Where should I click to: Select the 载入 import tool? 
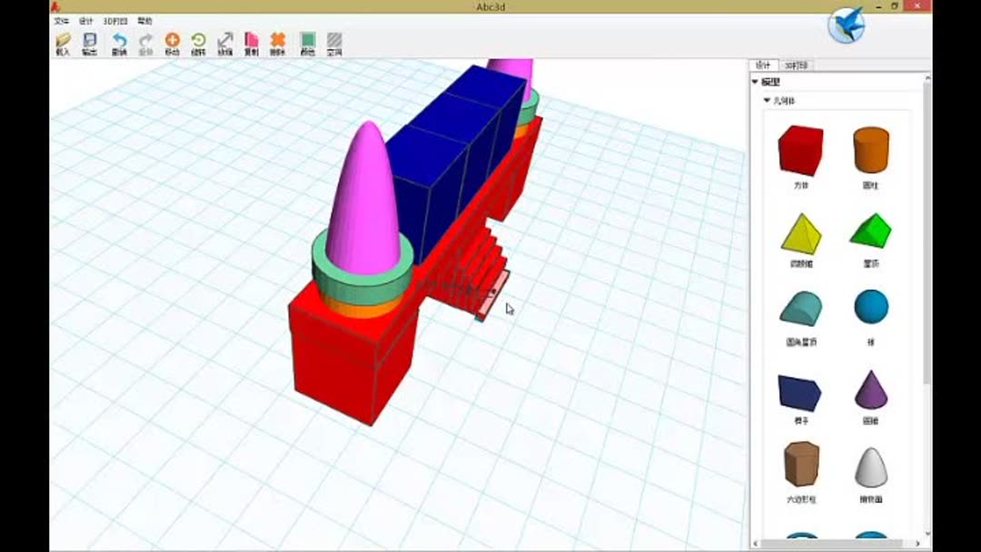[x=64, y=43]
